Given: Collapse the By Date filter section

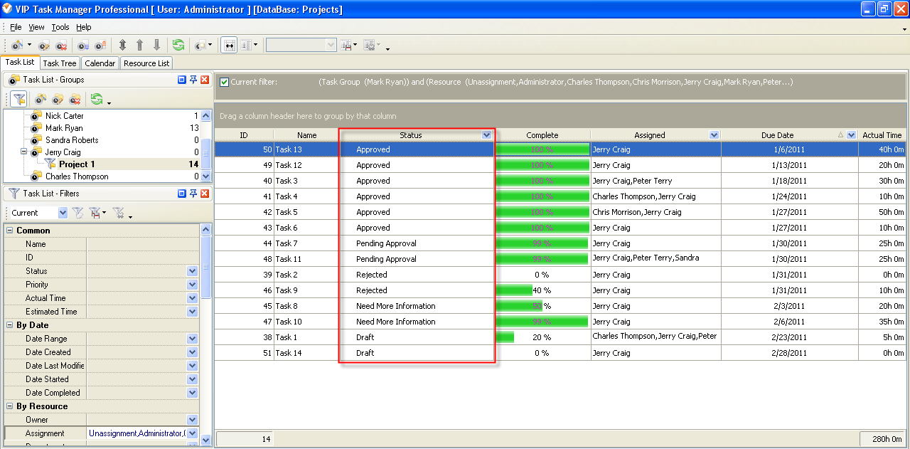Looking at the screenshot, I should (10, 325).
